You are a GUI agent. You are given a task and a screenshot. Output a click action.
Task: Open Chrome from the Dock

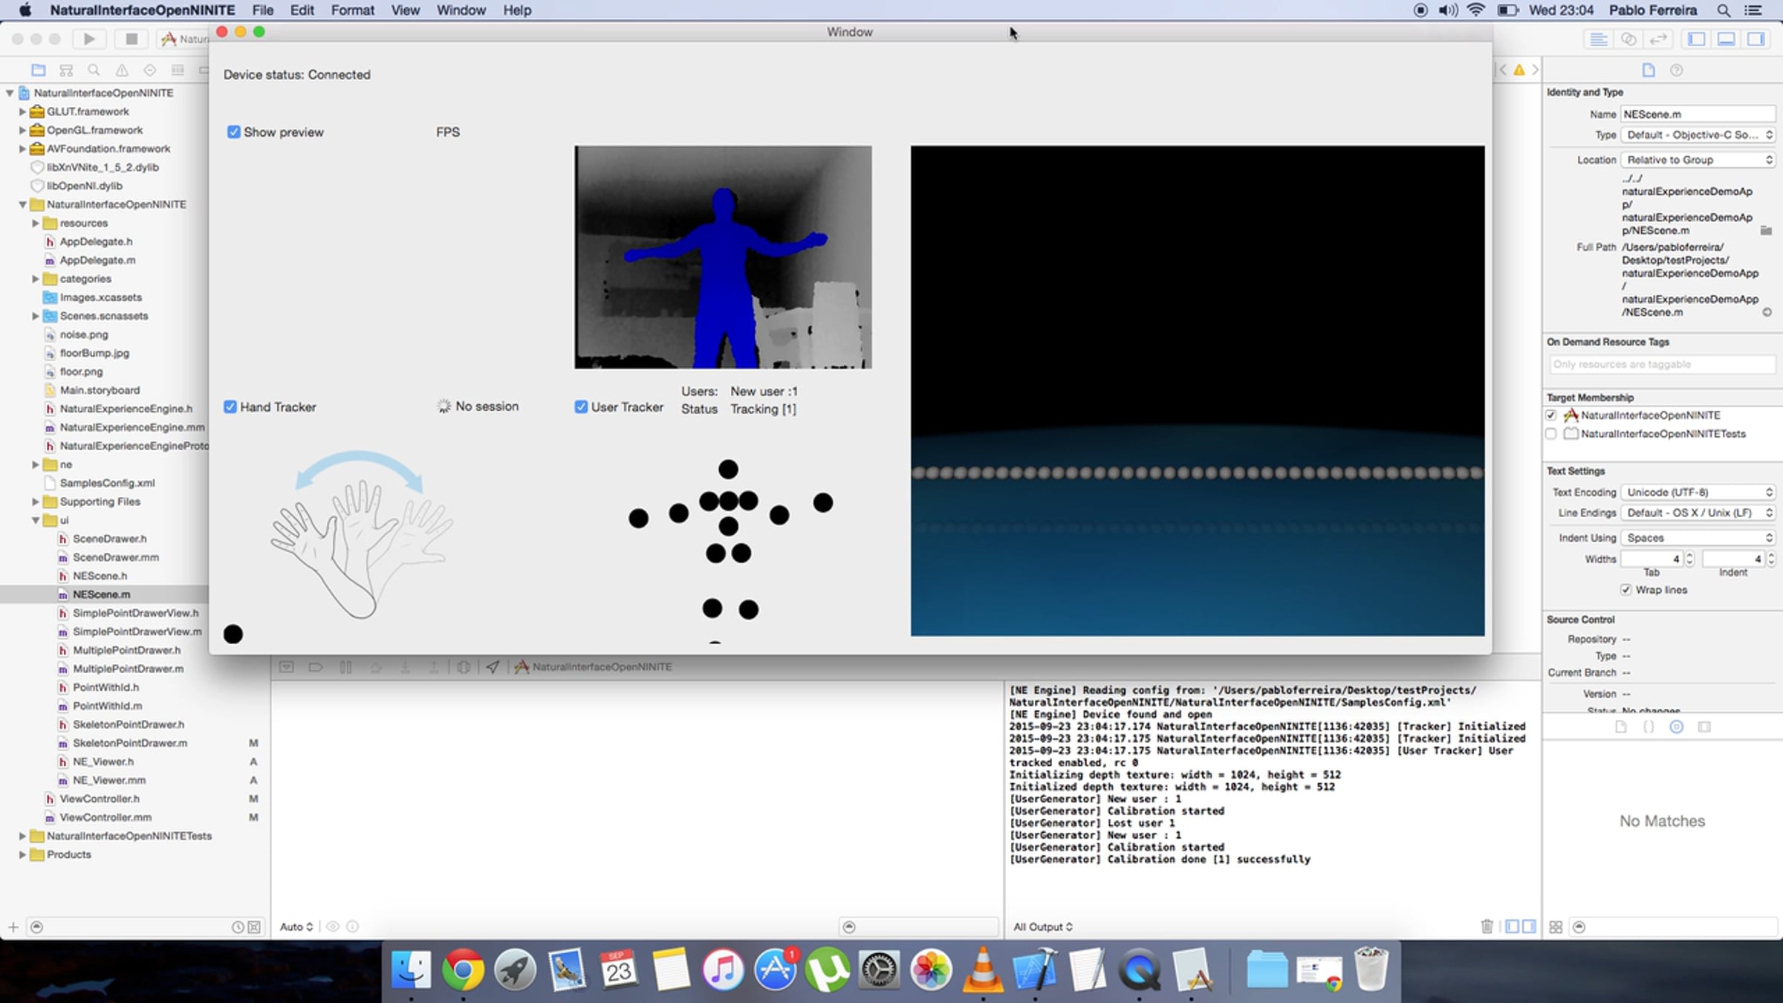coord(462,970)
